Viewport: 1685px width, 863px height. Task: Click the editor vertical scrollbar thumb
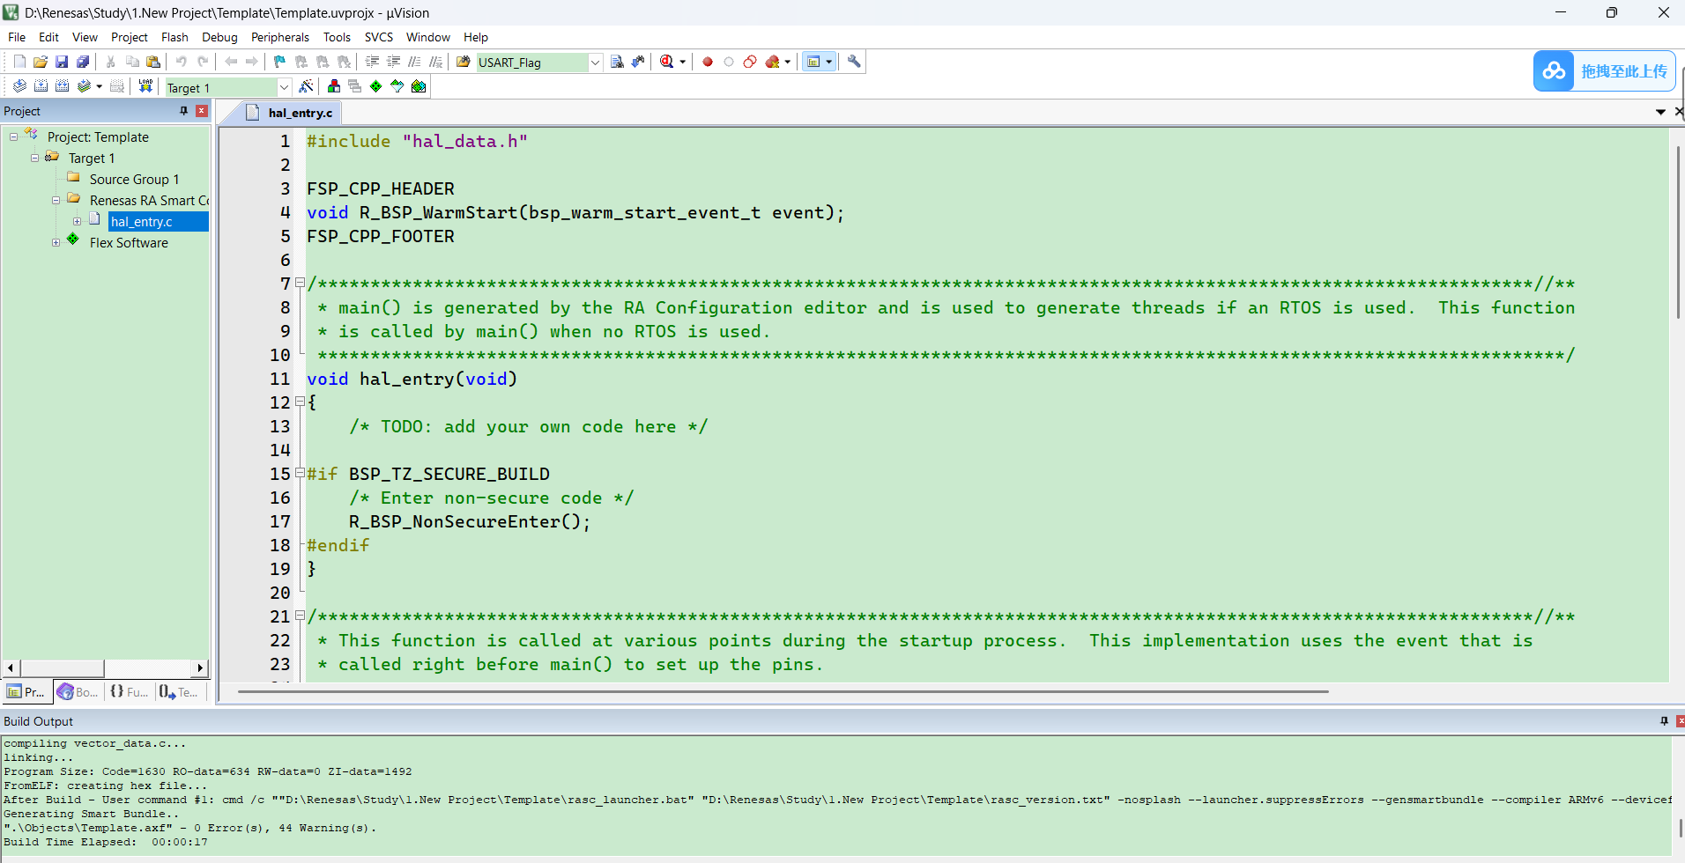[x=1677, y=232]
